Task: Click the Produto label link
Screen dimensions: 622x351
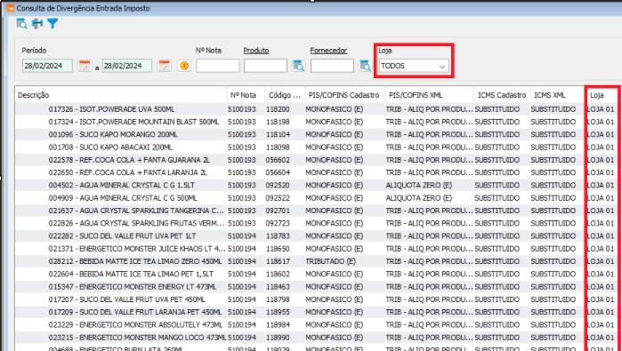Action: click(256, 51)
